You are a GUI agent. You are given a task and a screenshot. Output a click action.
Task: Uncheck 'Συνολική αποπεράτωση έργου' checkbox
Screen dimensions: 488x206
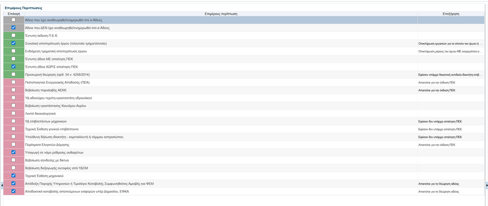coord(13,43)
